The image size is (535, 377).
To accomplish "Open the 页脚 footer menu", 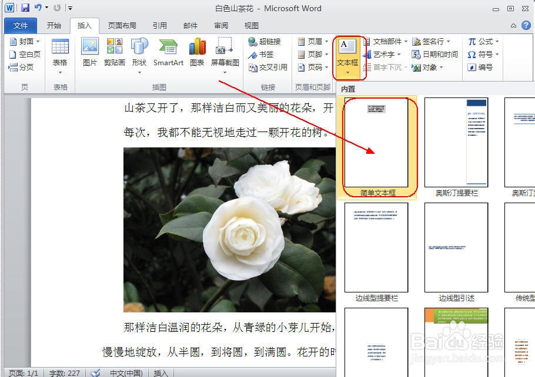I will coord(313,54).
